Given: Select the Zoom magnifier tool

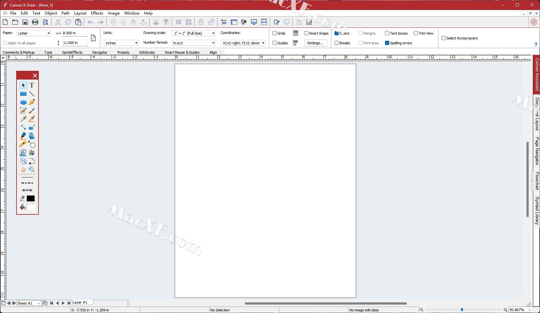Looking at the screenshot, I should [x=32, y=169].
